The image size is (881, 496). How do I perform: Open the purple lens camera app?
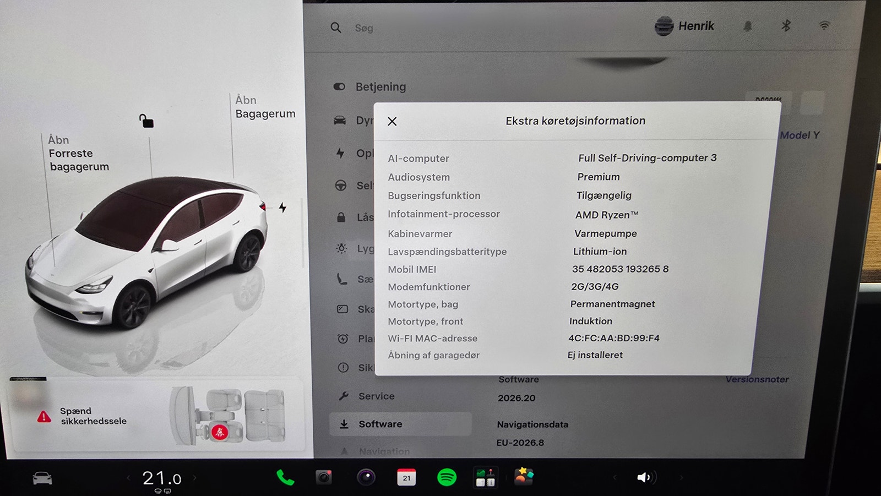tap(366, 477)
